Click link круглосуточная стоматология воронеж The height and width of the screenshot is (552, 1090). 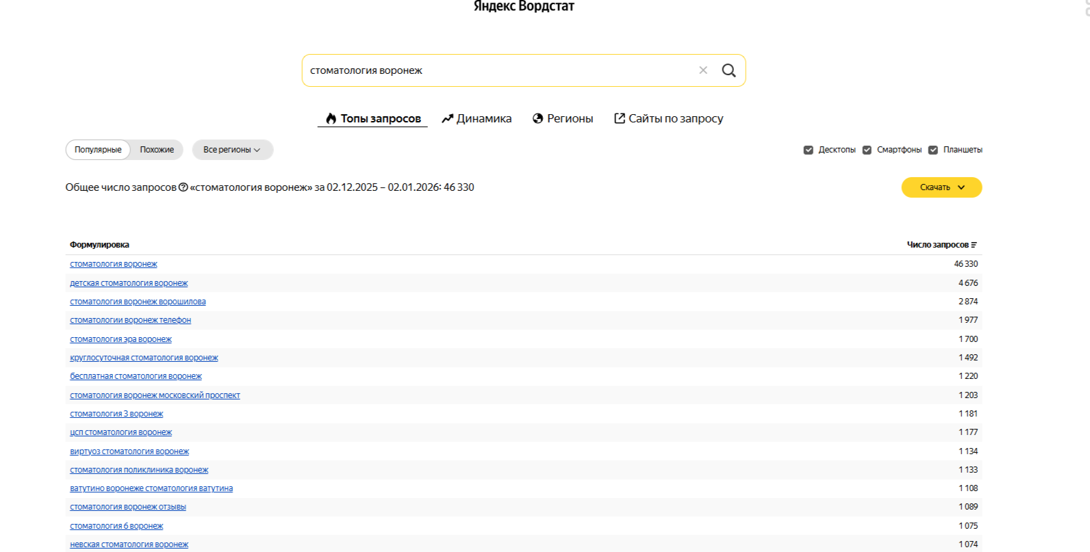coord(144,358)
